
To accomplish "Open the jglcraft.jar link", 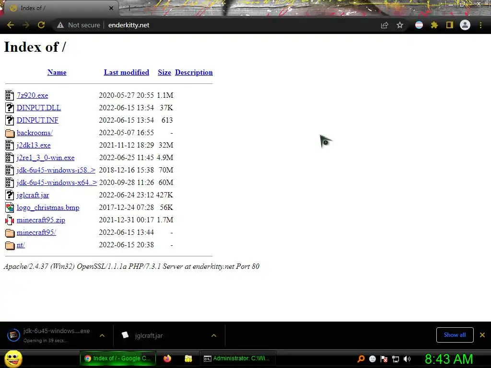I will (x=33, y=195).
